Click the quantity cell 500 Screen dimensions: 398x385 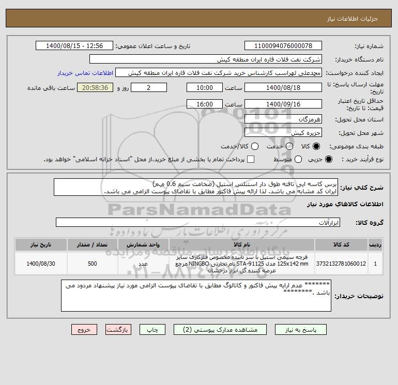pos(92,264)
